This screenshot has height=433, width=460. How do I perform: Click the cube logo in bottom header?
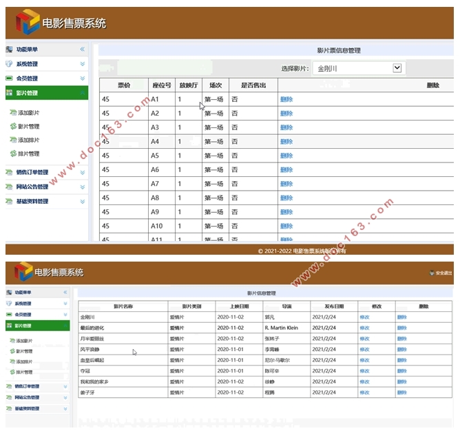(23, 271)
